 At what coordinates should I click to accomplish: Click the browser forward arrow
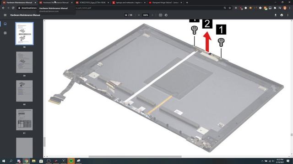(x=8, y=8)
